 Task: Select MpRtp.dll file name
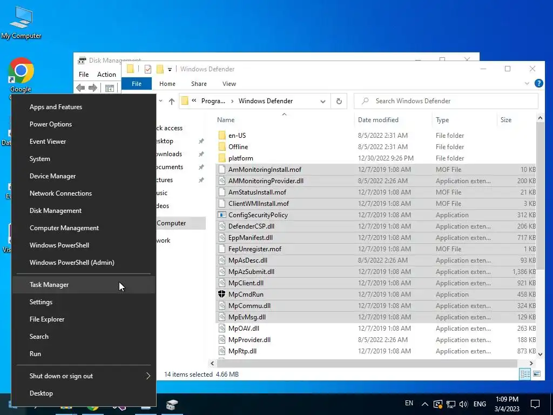click(x=242, y=351)
